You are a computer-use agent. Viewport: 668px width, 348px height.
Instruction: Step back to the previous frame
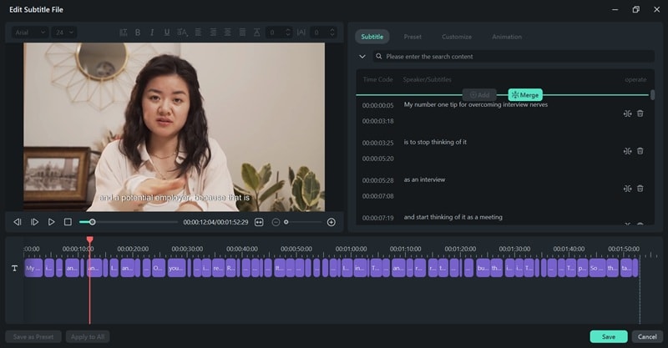tap(18, 222)
